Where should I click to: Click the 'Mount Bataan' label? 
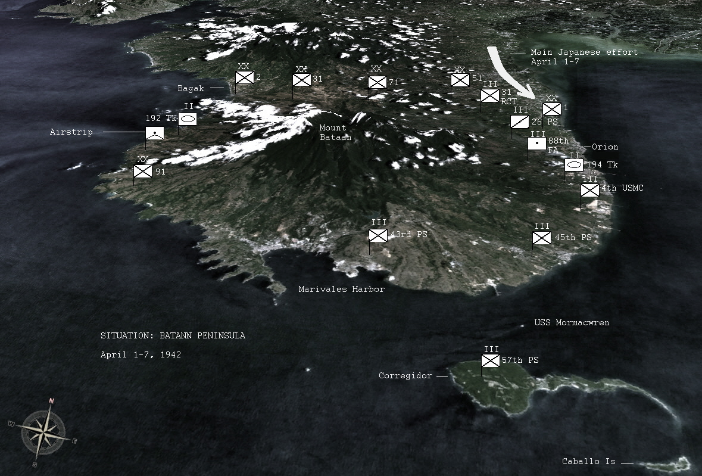coord(335,132)
